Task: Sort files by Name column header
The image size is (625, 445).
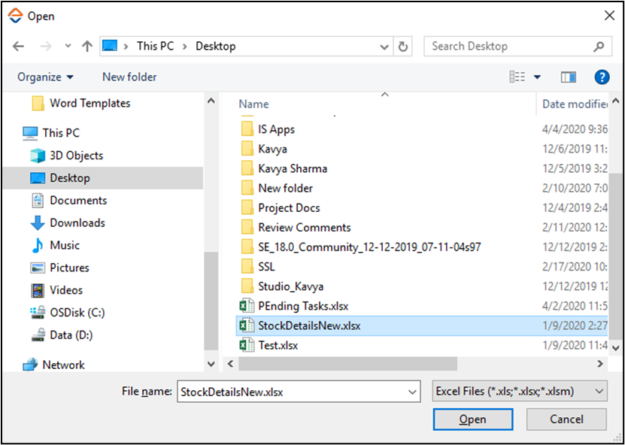Action: point(254,104)
